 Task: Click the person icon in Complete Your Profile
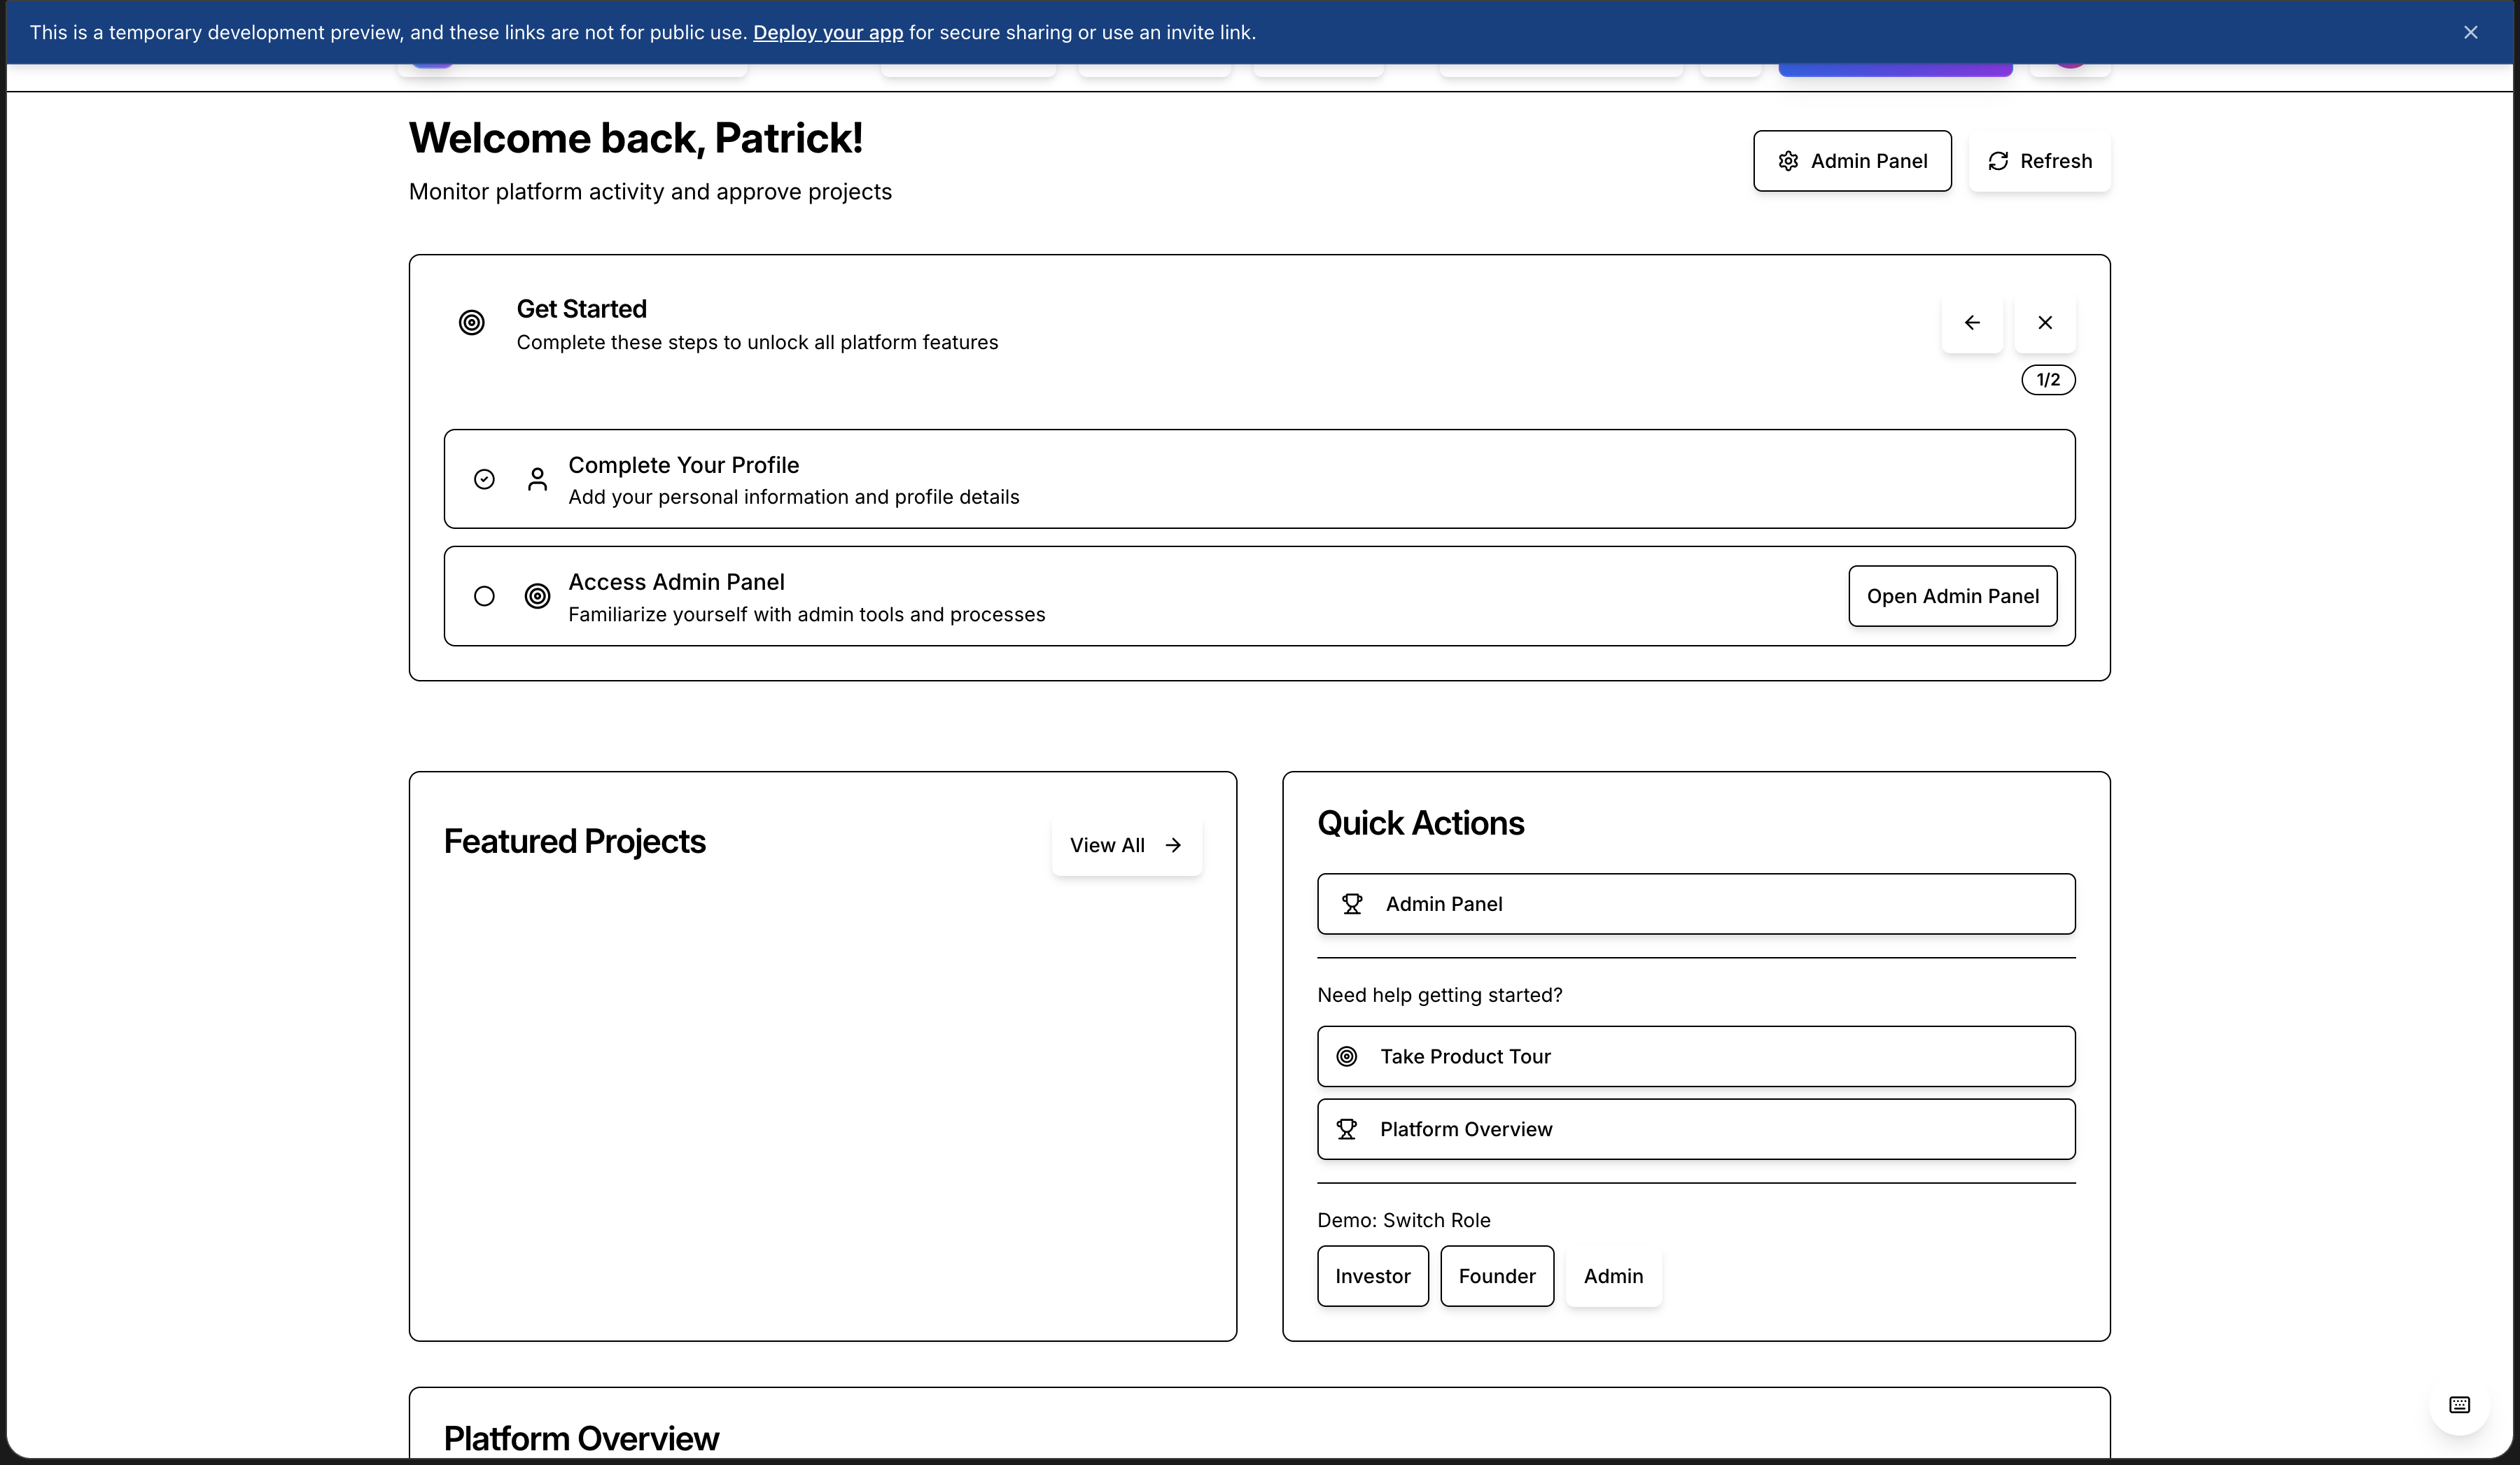click(537, 480)
